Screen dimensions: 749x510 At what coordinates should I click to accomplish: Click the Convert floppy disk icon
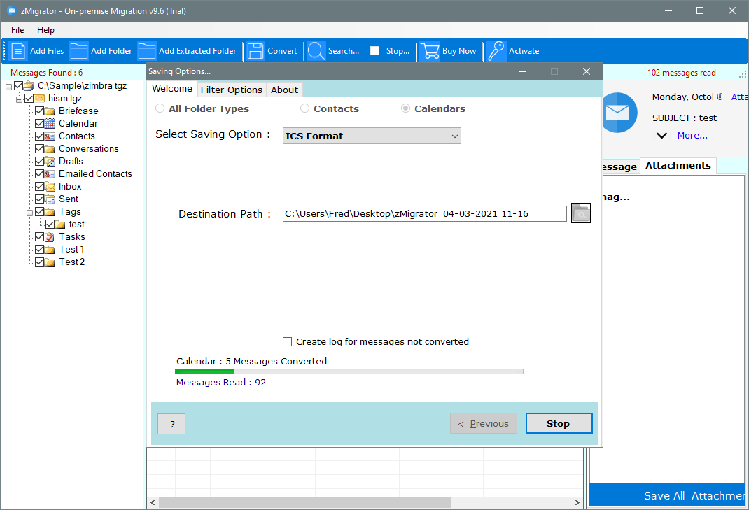click(255, 51)
